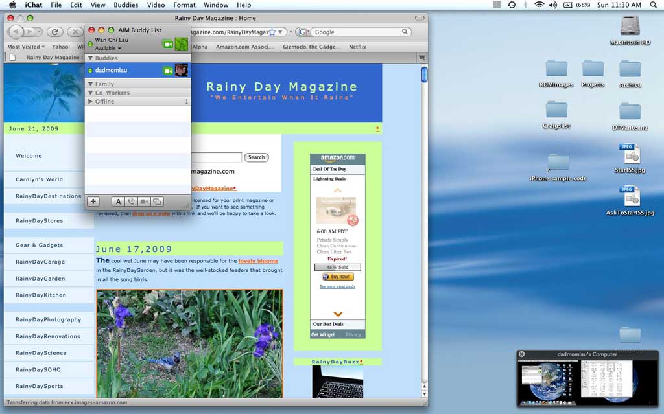The height and width of the screenshot is (414, 664).
Task: Collapse the Family group
Action: click(x=90, y=84)
